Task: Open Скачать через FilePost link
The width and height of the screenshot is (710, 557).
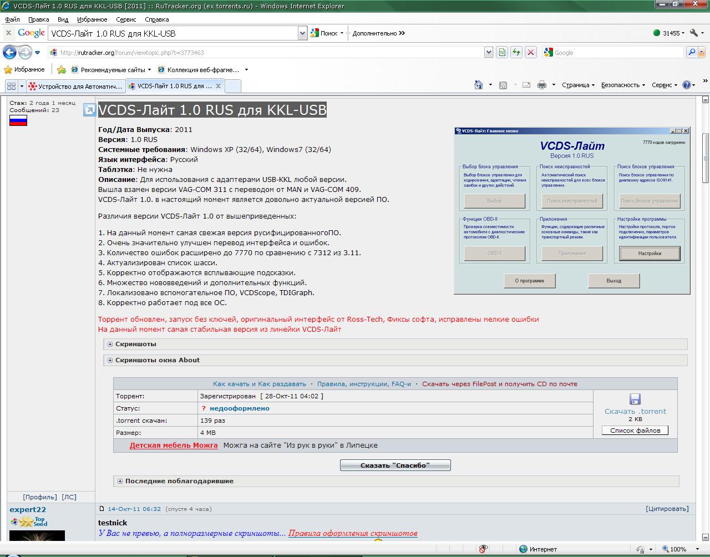Action: tap(500, 384)
